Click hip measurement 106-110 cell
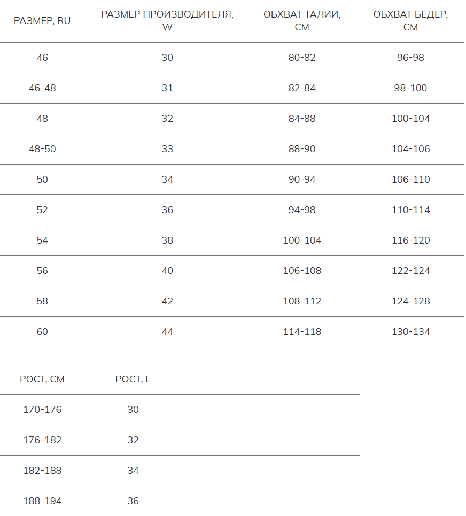Image resolution: width=466 pixels, height=516 pixels. tap(410, 179)
